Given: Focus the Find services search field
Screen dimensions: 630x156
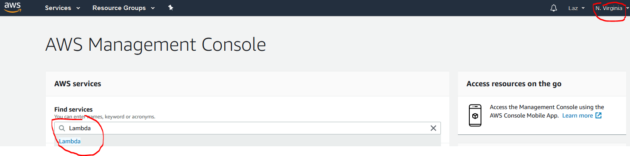Looking at the screenshot, I should (x=248, y=128).
